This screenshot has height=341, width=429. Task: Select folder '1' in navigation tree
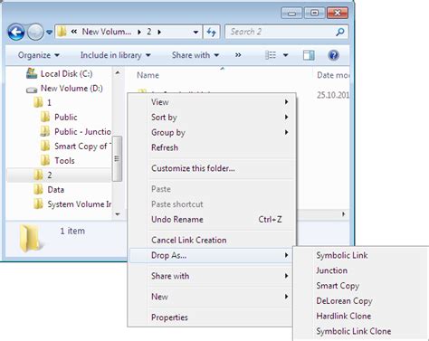pyautogui.click(x=49, y=103)
